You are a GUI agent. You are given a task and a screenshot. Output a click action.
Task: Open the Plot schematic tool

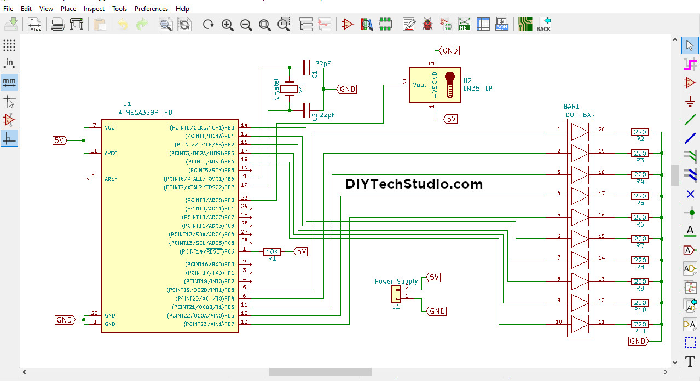[x=77, y=24]
